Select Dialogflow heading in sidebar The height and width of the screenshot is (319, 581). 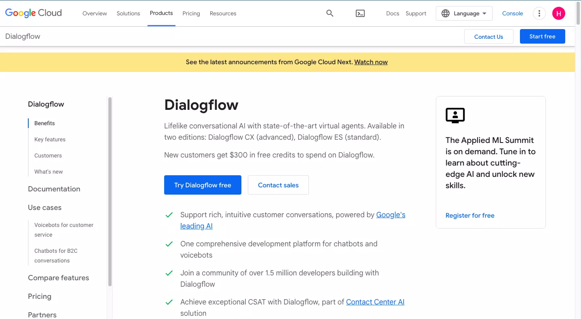pos(46,104)
